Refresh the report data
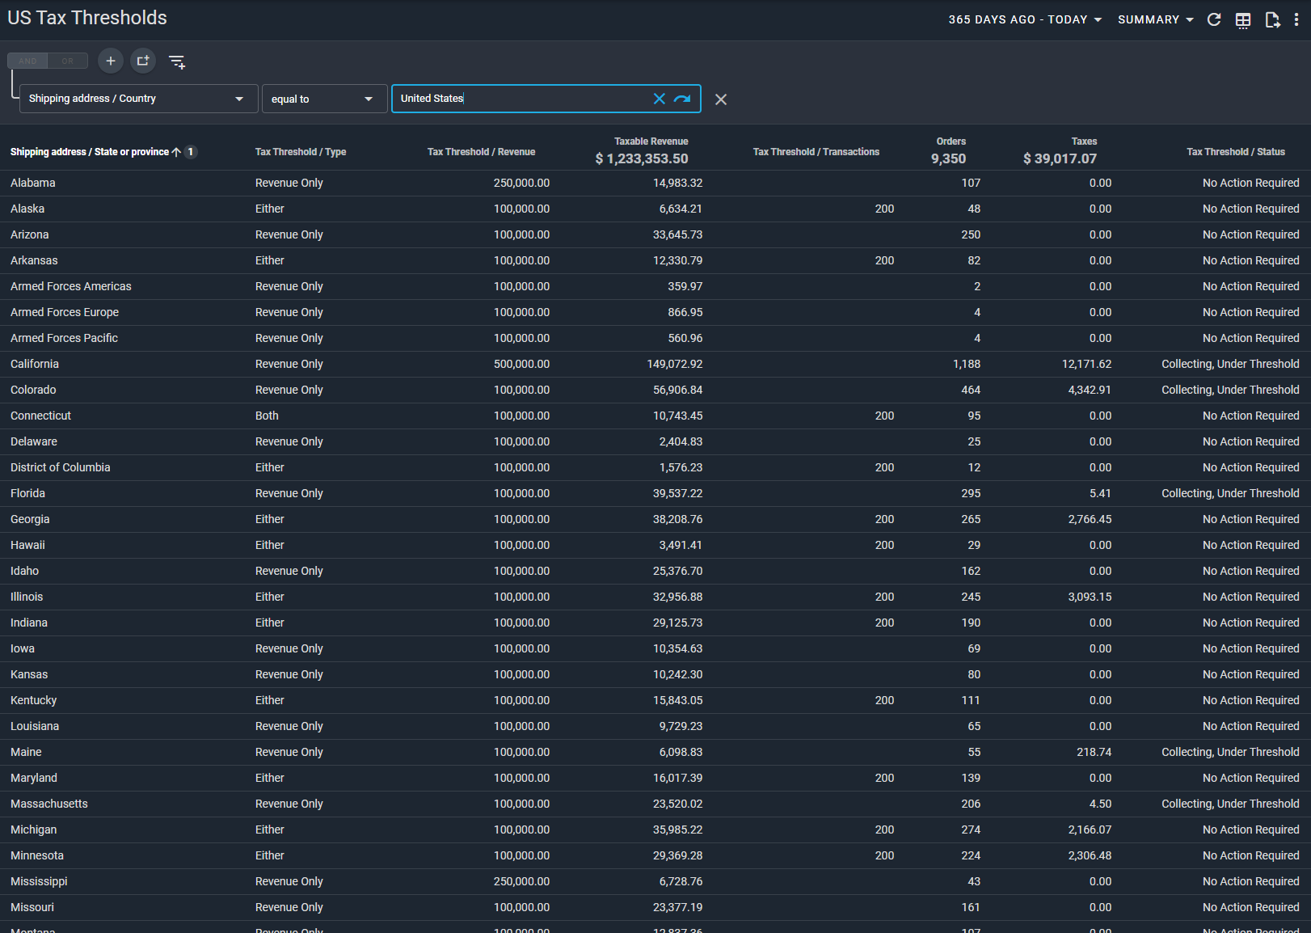Viewport: 1311px width, 933px height. point(1213,19)
